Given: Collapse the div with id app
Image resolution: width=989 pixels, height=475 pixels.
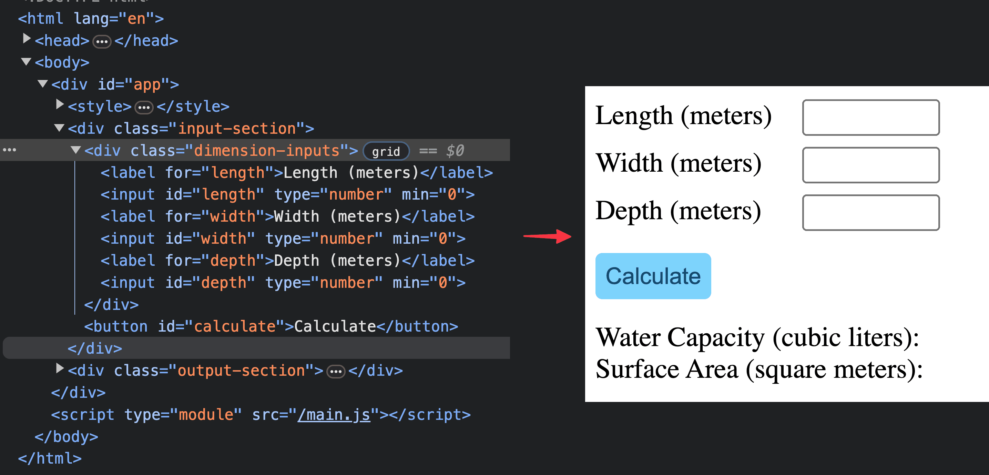Looking at the screenshot, I should point(42,83).
